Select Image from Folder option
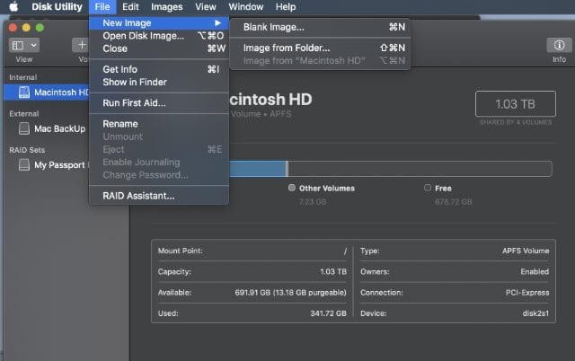 click(287, 48)
